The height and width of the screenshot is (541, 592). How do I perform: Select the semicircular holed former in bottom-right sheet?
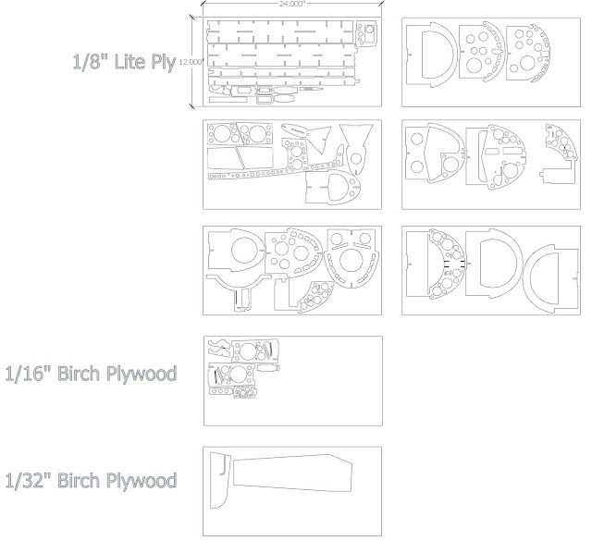pos(446,263)
